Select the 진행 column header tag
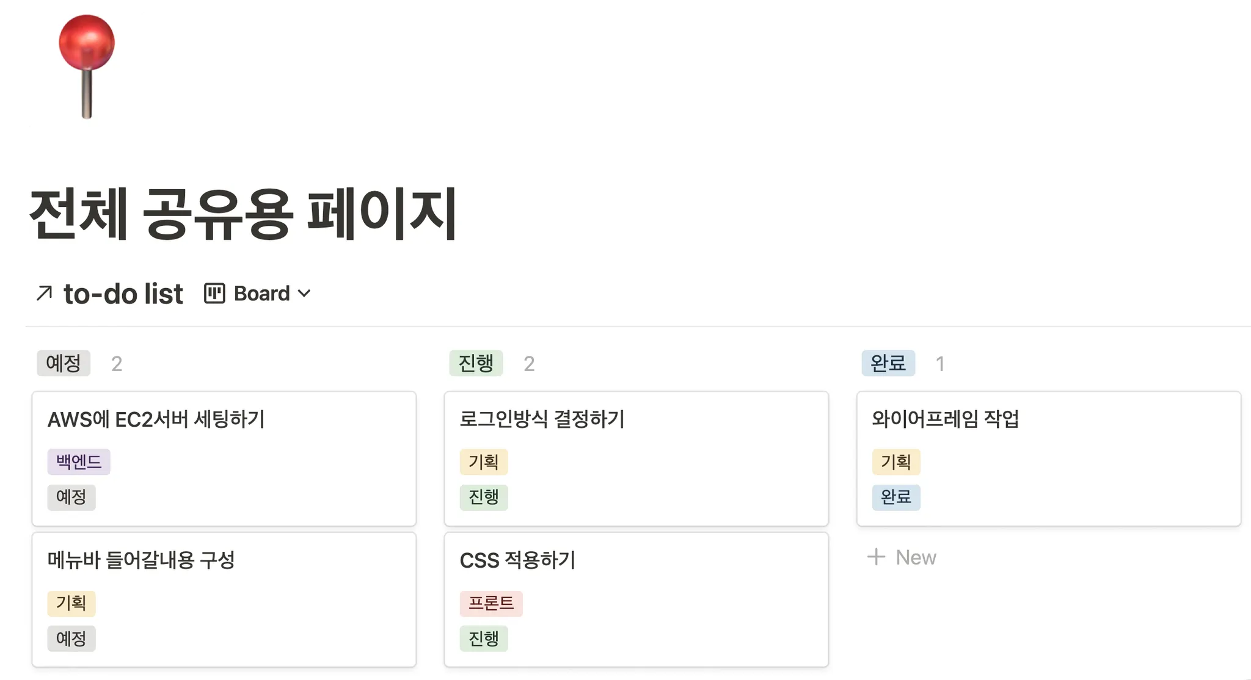This screenshot has width=1251, height=680. coord(476,363)
